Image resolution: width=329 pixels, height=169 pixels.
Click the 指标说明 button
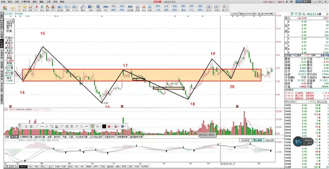(x=269, y=140)
